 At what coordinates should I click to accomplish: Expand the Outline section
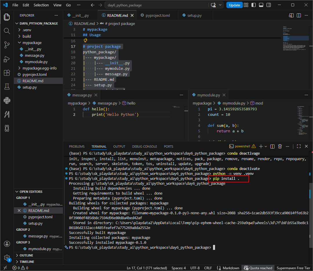pyautogui.click(x=38, y=255)
